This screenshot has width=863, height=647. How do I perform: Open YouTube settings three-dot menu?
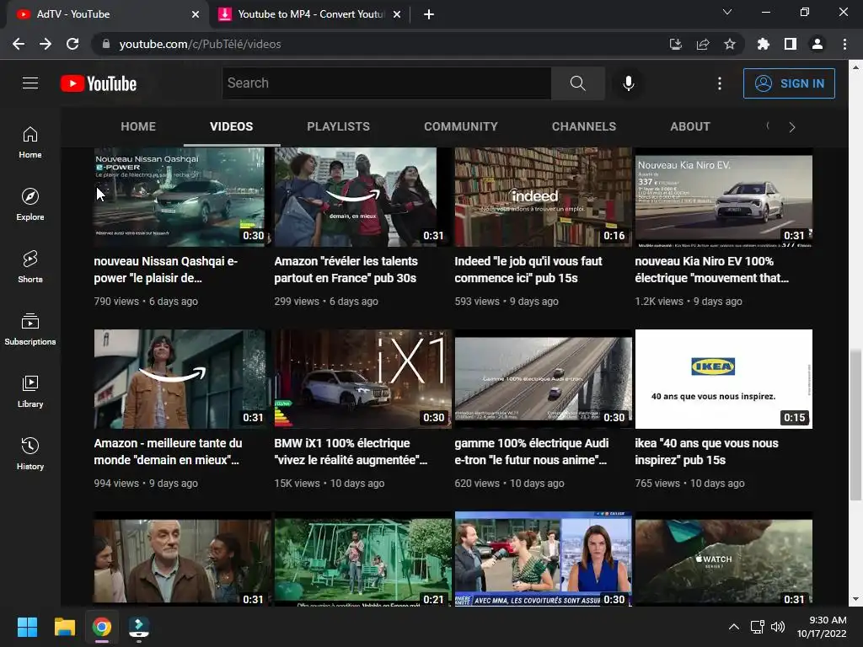(x=720, y=83)
